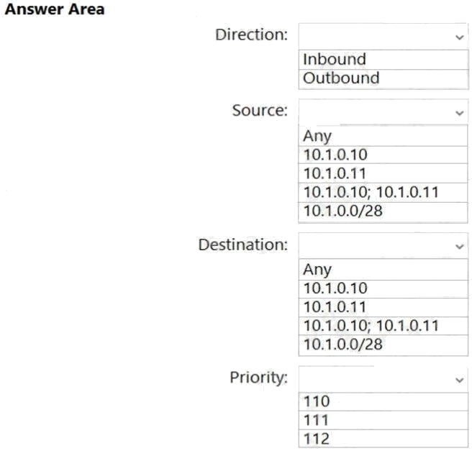This screenshot has width=472, height=451.
Task: Select 10.1.0.10; 10.1.0.11 under Source
Action: coord(383,193)
